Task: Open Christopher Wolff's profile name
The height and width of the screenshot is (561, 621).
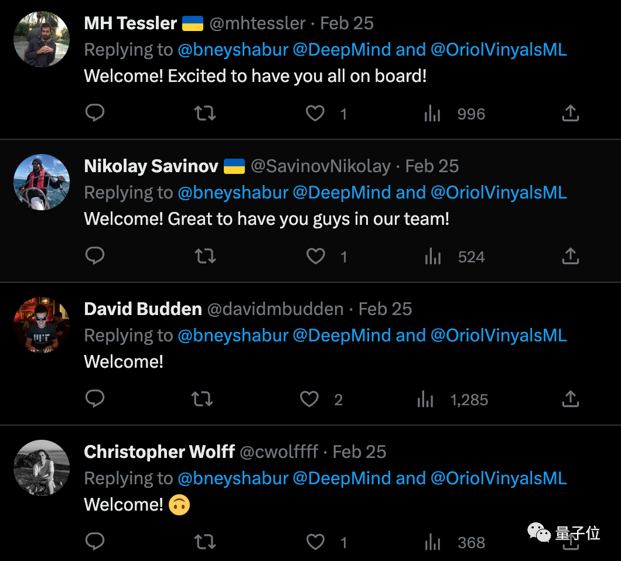Action: coord(159,451)
